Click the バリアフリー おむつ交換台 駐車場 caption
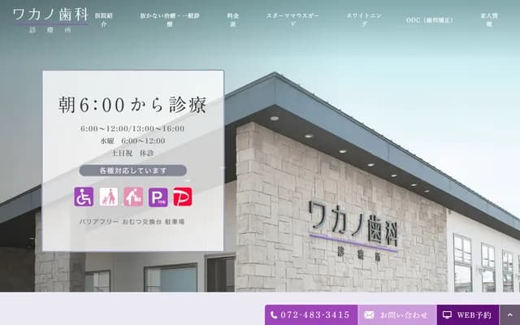 (x=132, y=222)
